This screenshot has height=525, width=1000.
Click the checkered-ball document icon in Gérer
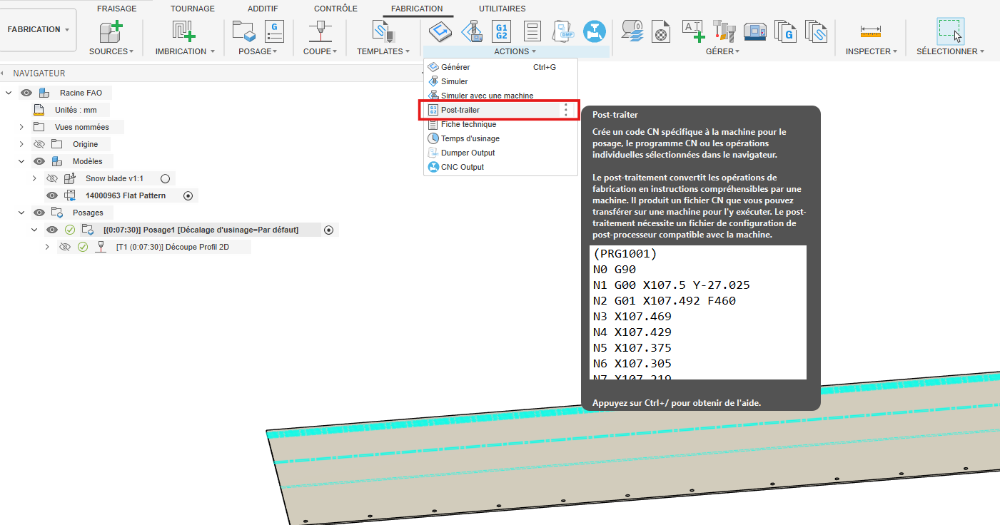(x=662, y=31)
